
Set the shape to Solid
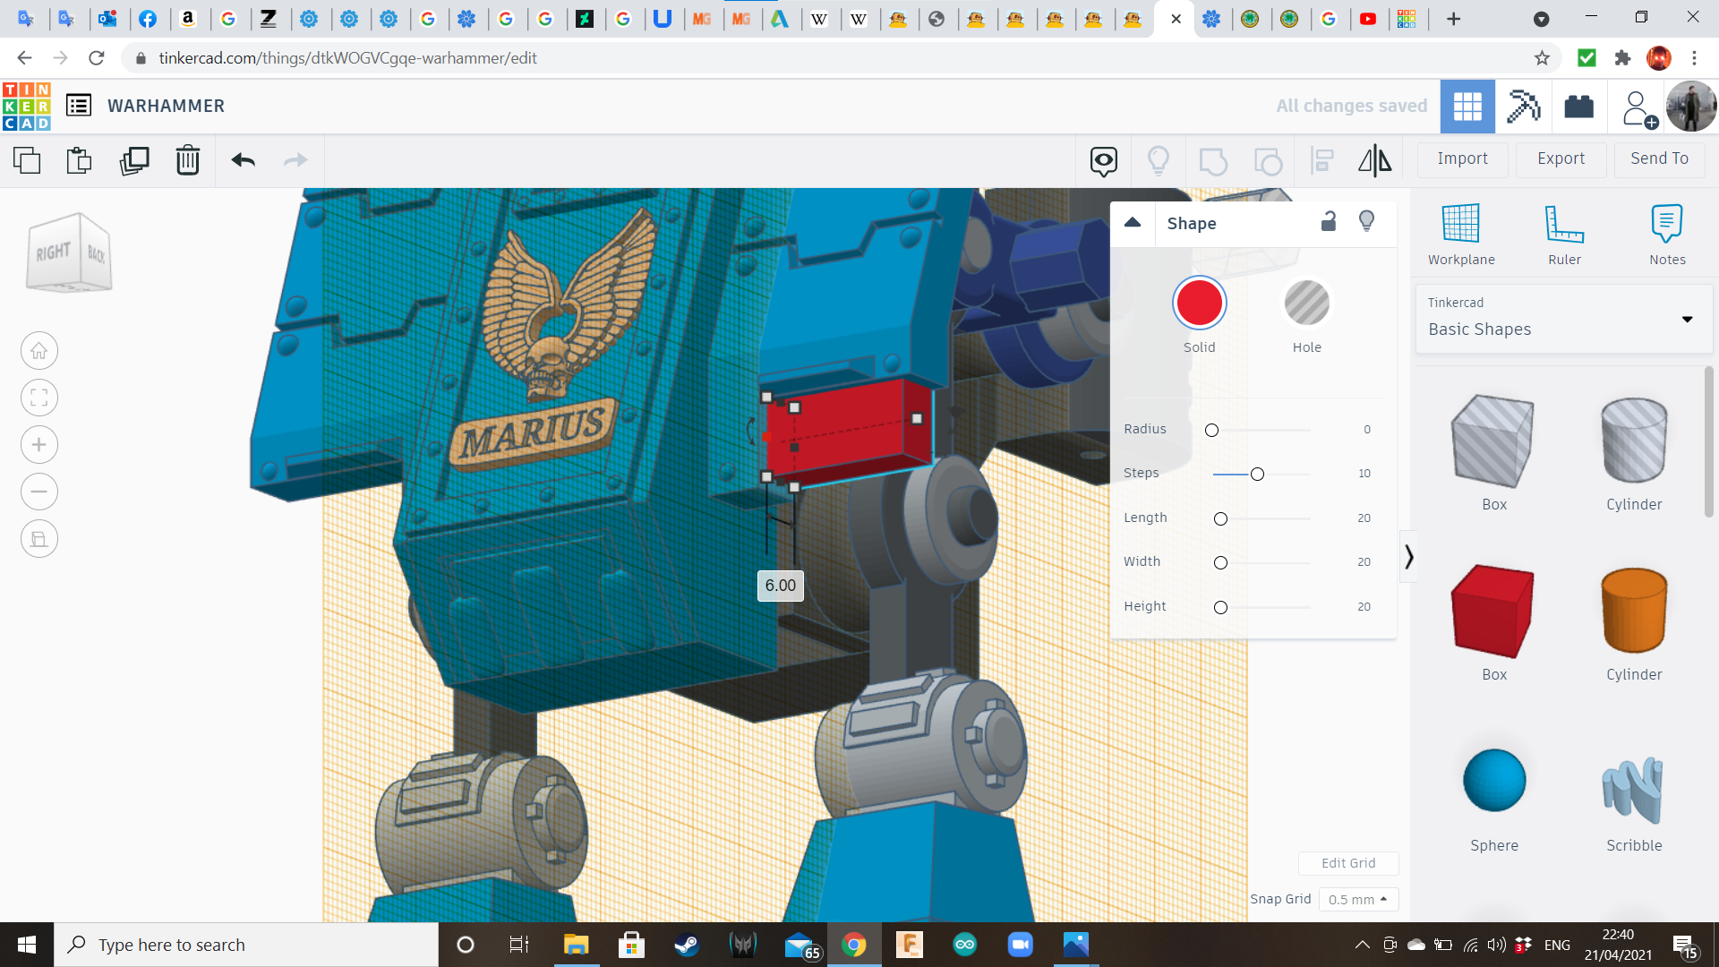(1199, 304)
